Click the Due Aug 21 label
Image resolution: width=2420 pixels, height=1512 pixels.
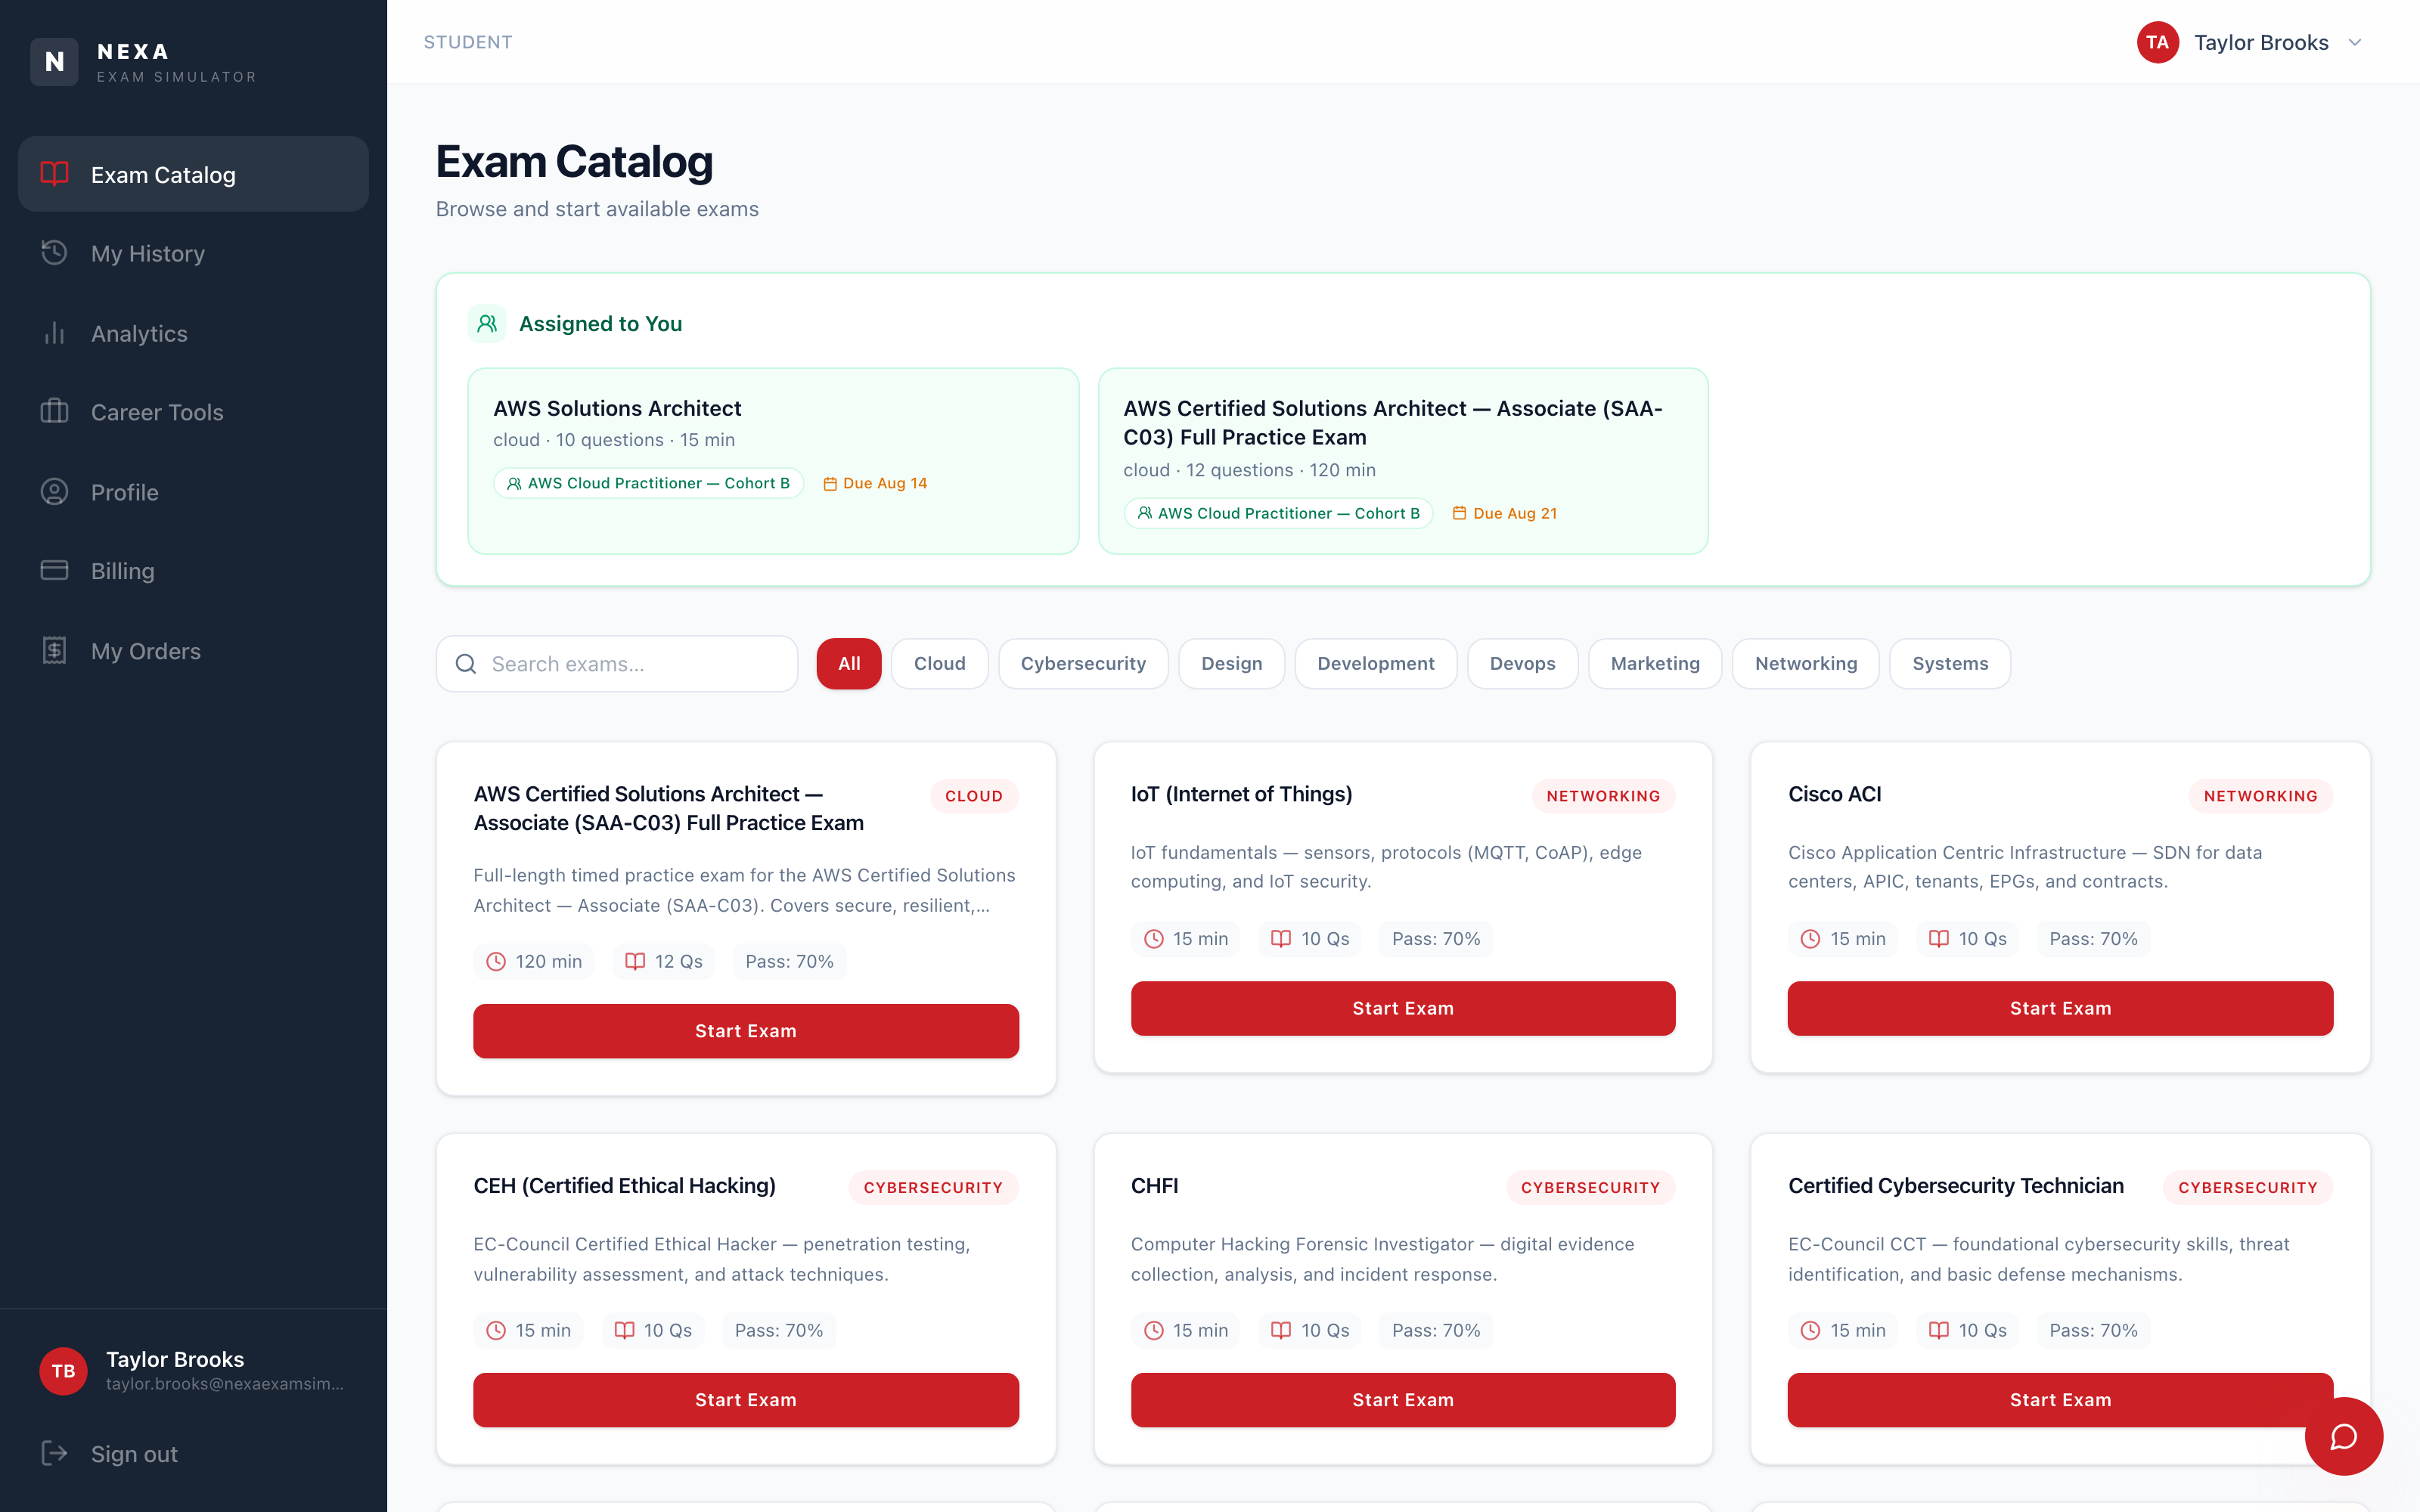click(x=1515, y=513)
